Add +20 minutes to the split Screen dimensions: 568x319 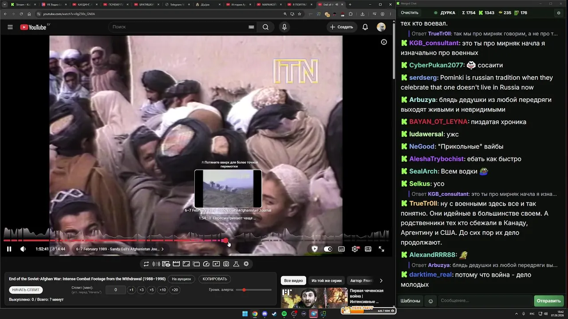tap(175, 290)
